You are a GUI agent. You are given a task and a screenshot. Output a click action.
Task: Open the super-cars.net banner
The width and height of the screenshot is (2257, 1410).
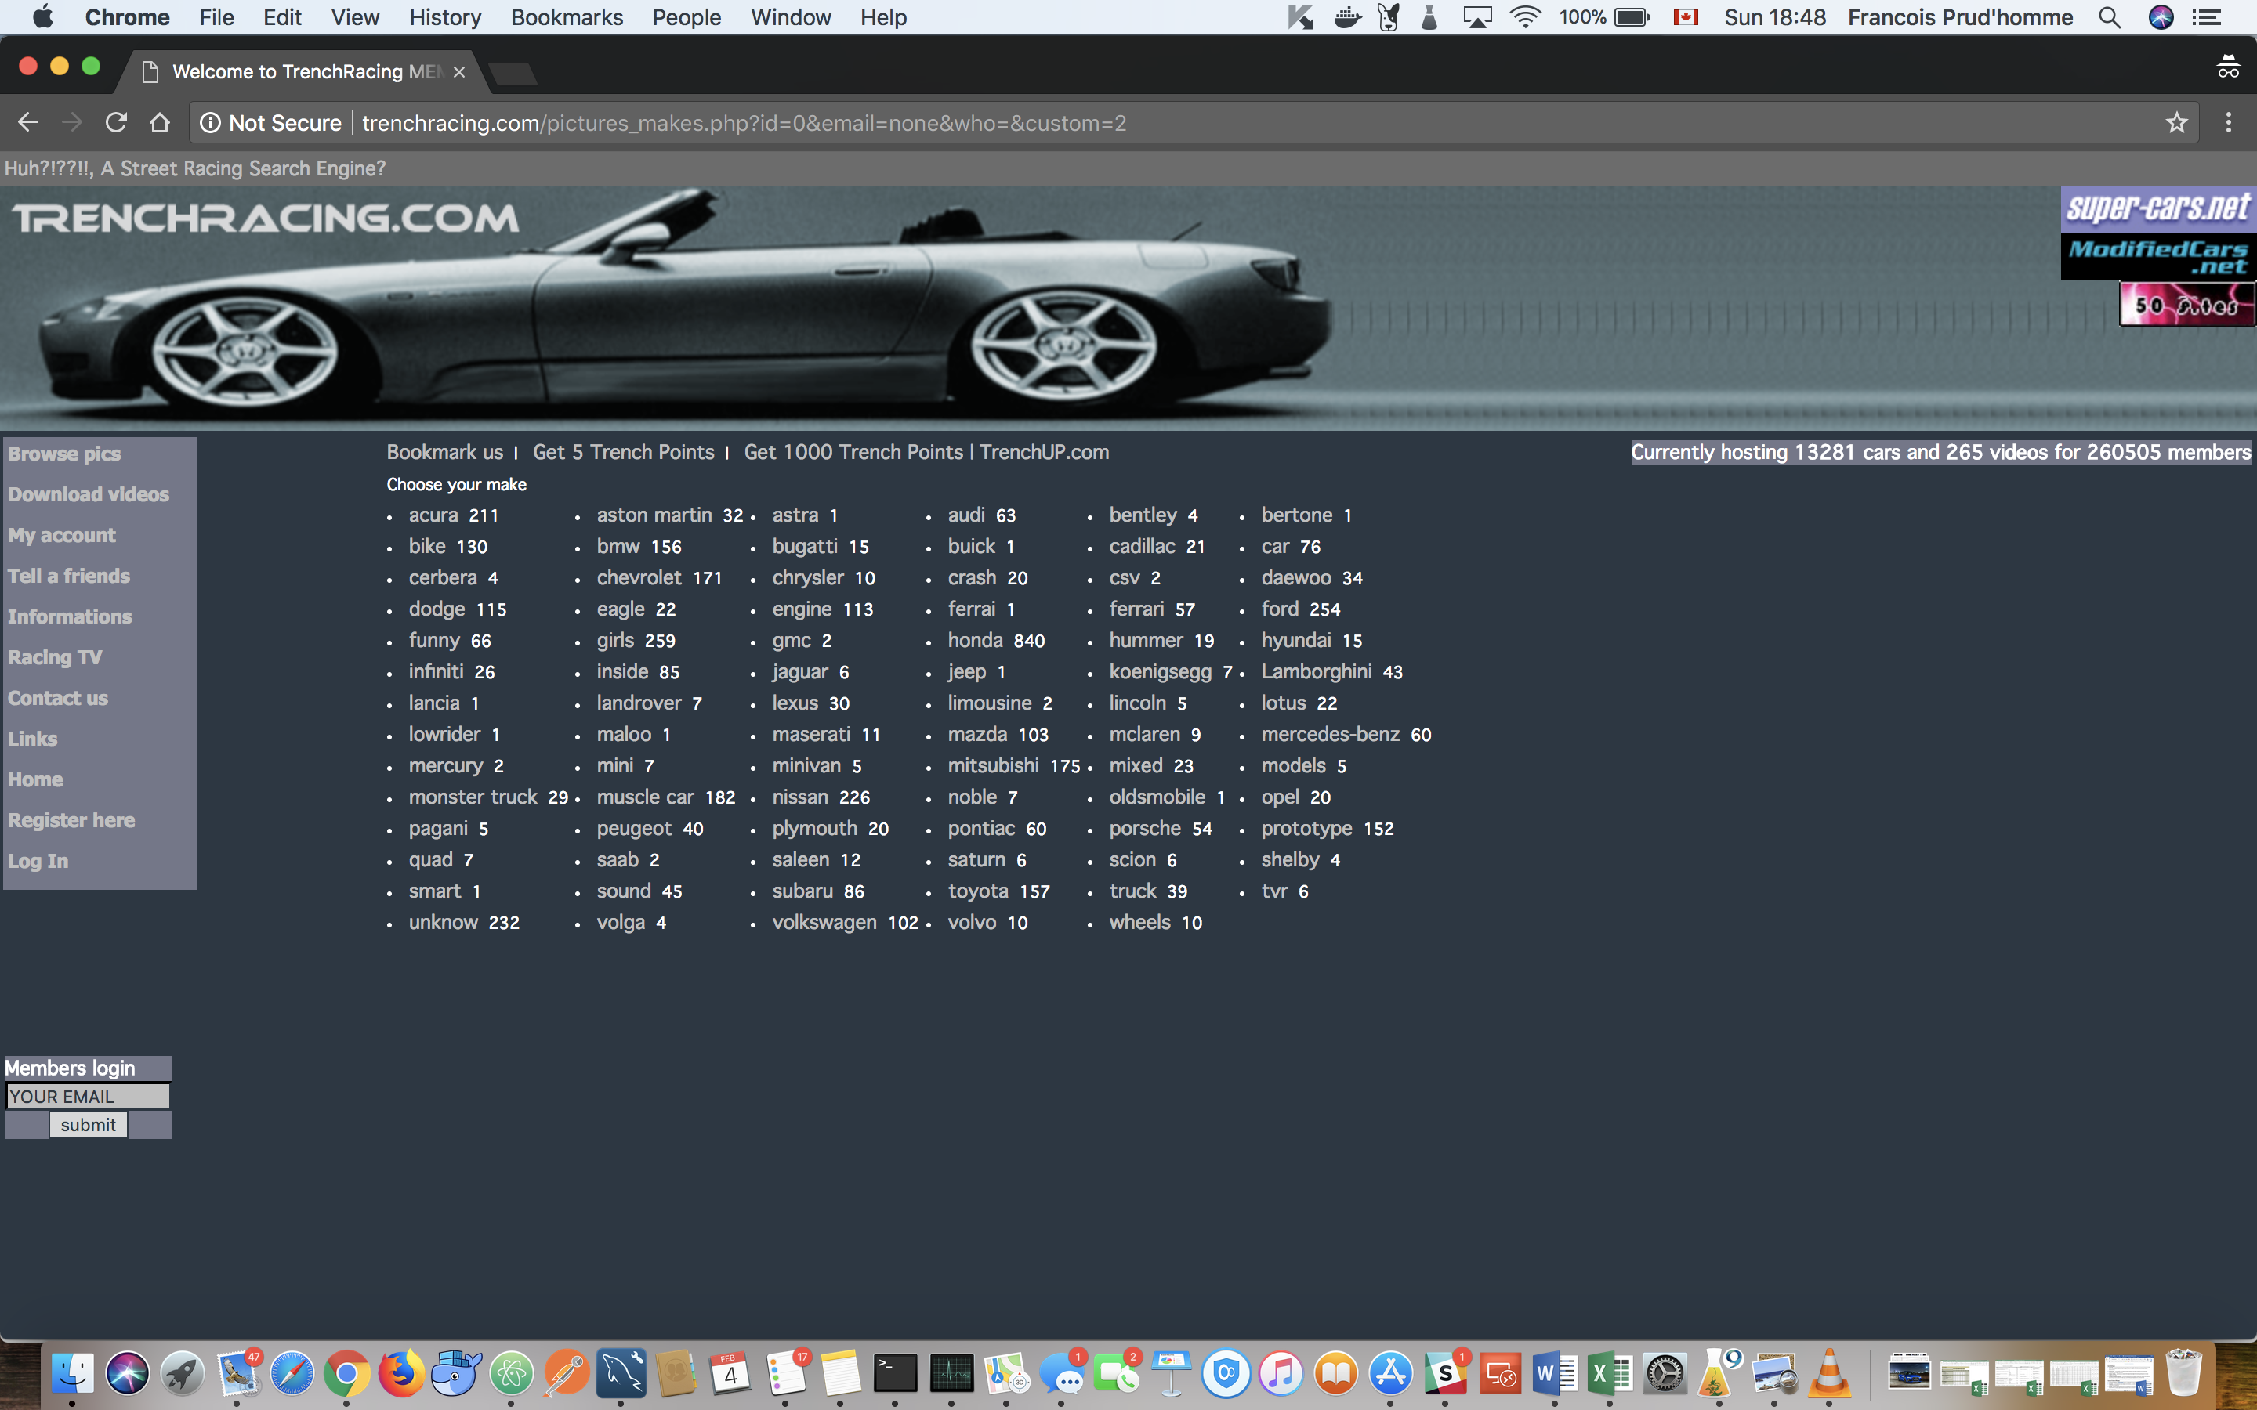tap(2157, 209)
